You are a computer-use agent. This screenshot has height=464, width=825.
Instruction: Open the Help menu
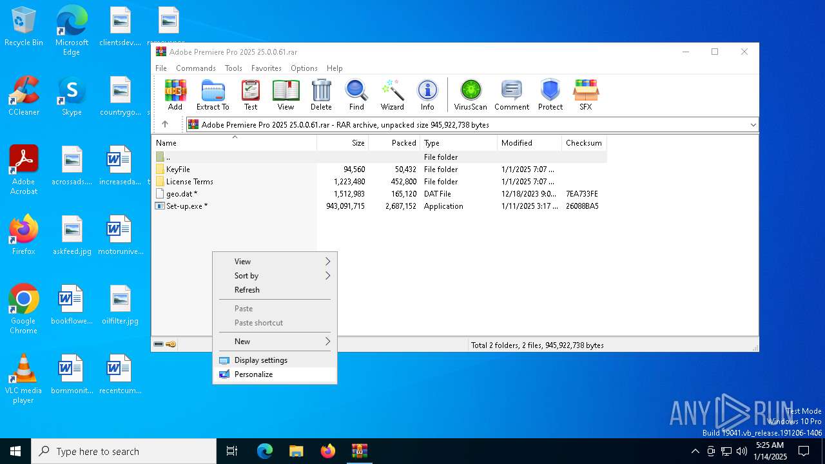pos(335,68)
